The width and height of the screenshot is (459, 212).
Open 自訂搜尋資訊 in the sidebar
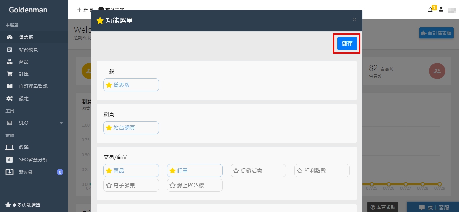point(34,86)
